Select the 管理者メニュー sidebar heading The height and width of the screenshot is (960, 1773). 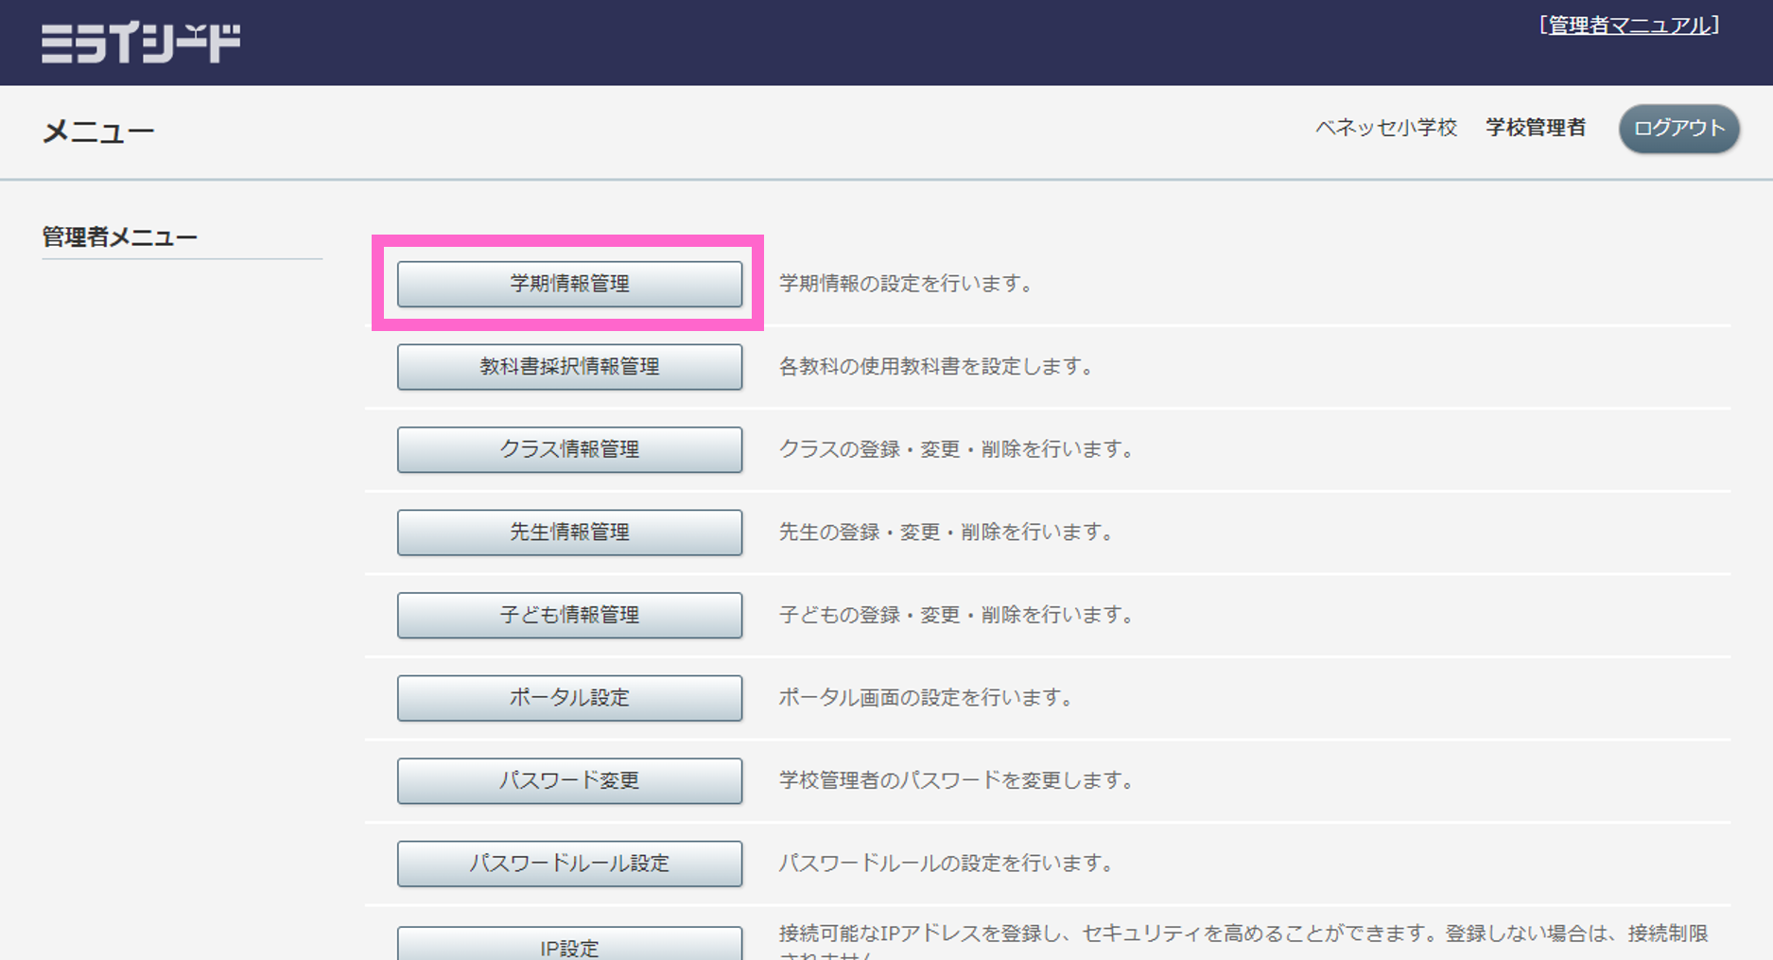coord(120,237)
